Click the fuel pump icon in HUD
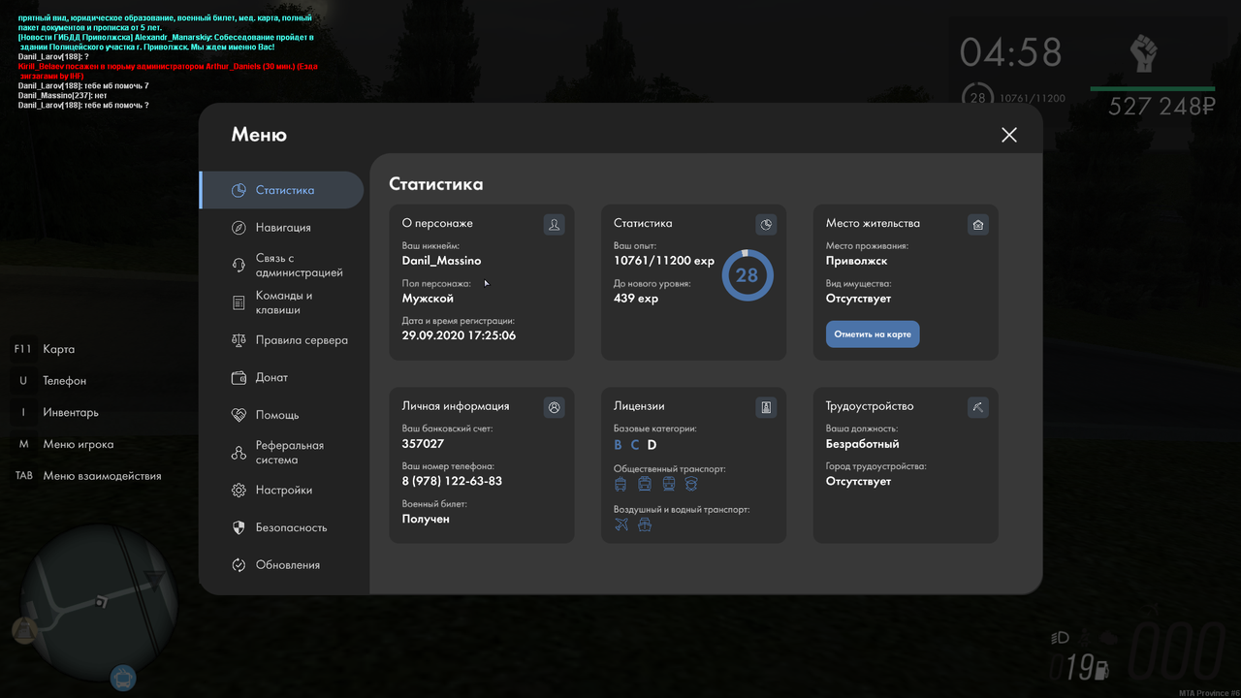The width and height of the screenshot is (1241, 698). pos(1102,669)
